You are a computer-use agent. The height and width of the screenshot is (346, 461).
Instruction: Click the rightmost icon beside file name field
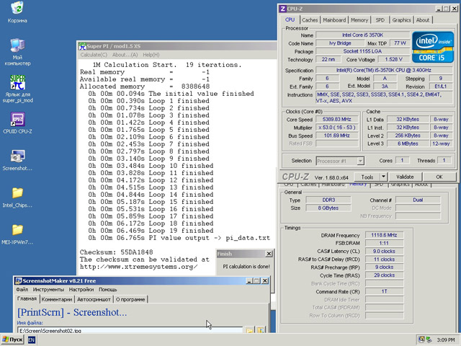[x=261, y=330]
